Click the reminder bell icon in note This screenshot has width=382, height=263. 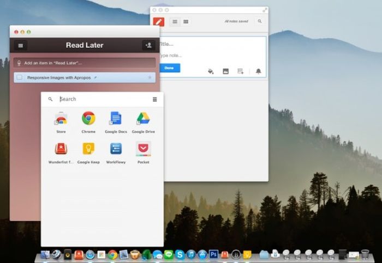click(258, 71)
